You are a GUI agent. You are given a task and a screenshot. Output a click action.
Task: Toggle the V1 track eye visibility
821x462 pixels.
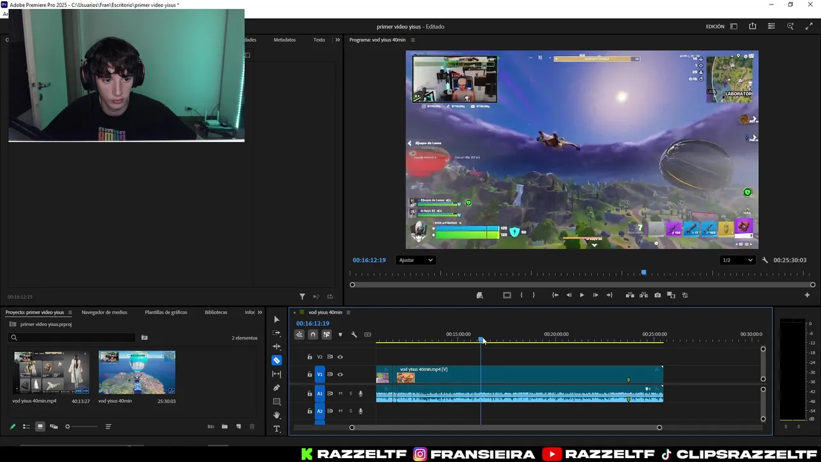(x=340, y=375)
